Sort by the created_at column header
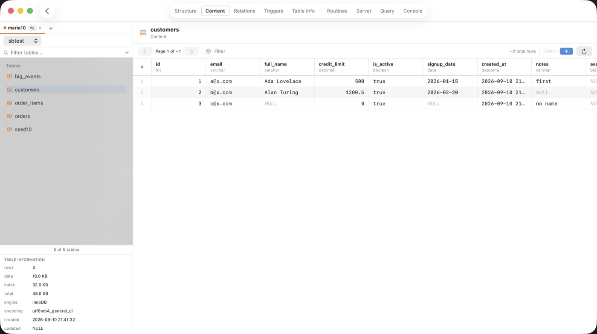 point(504,67)
